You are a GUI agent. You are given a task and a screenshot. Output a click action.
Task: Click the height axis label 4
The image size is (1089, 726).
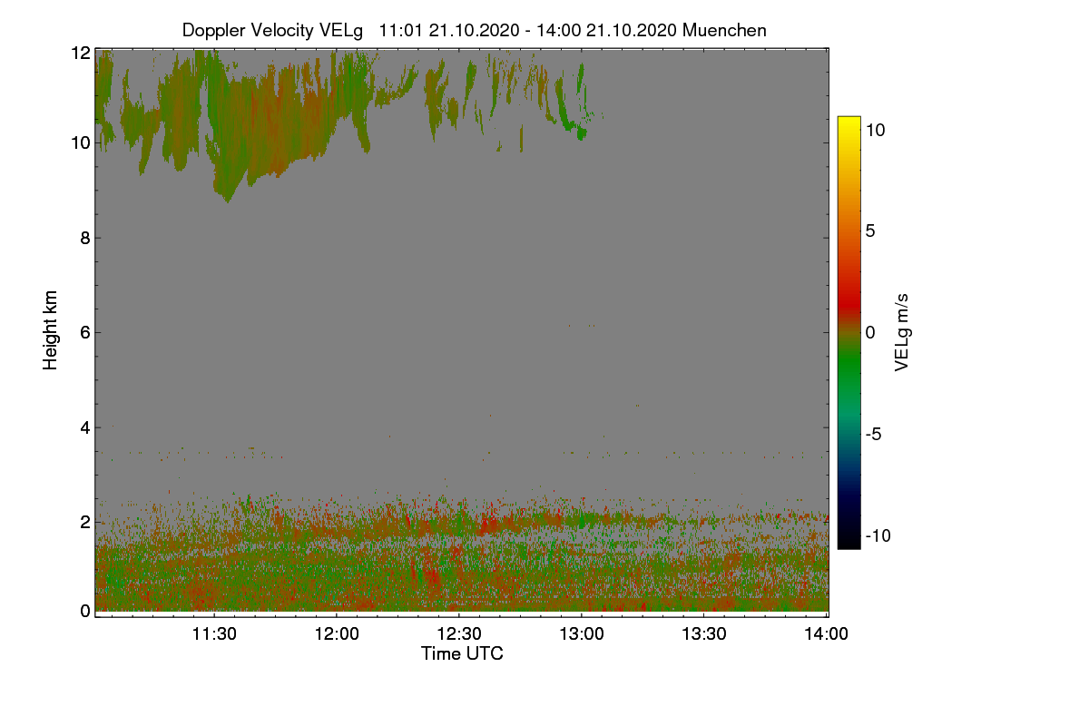[85, 427]
